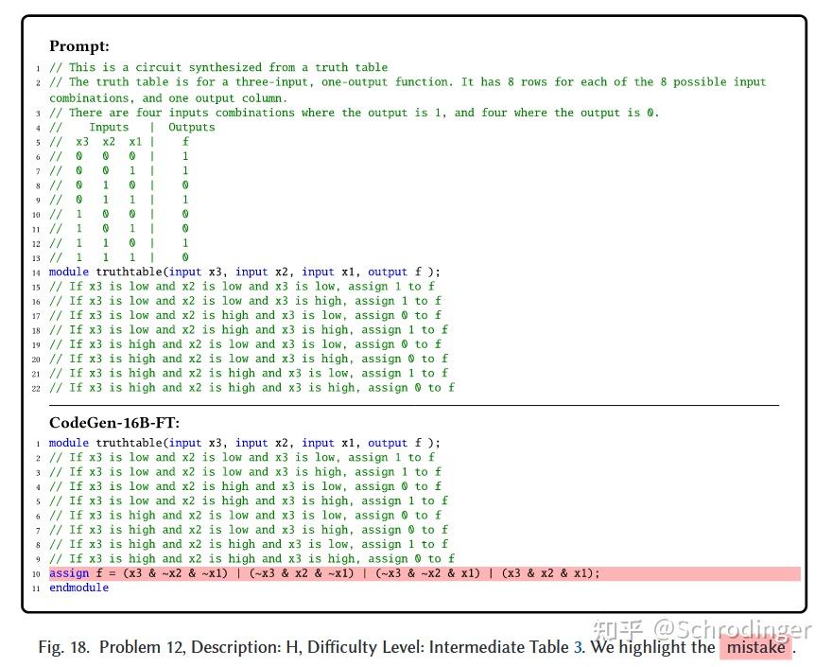Select the highlighted word mistake in caption
Screen dimensions: 832x667
756,647
